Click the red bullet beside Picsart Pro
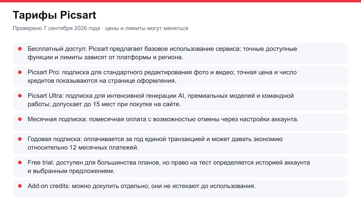361x210 pixels. click(20, 72)
